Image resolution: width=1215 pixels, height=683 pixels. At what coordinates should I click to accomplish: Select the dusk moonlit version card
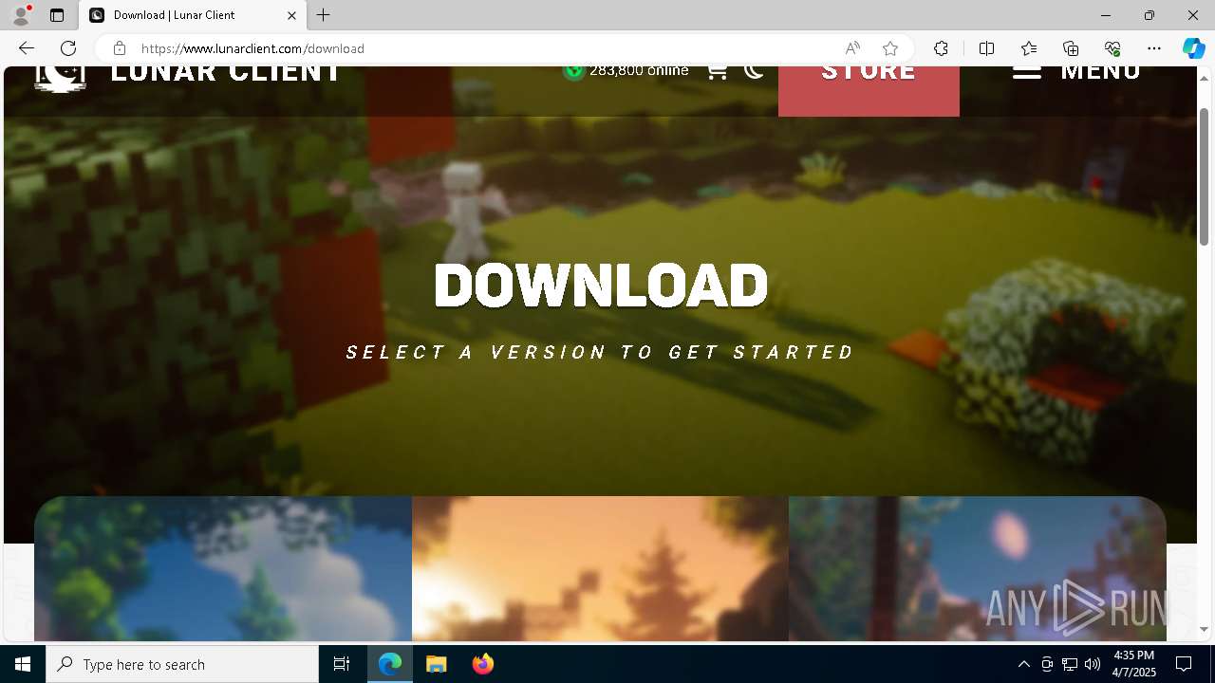(x=977, y=568)
